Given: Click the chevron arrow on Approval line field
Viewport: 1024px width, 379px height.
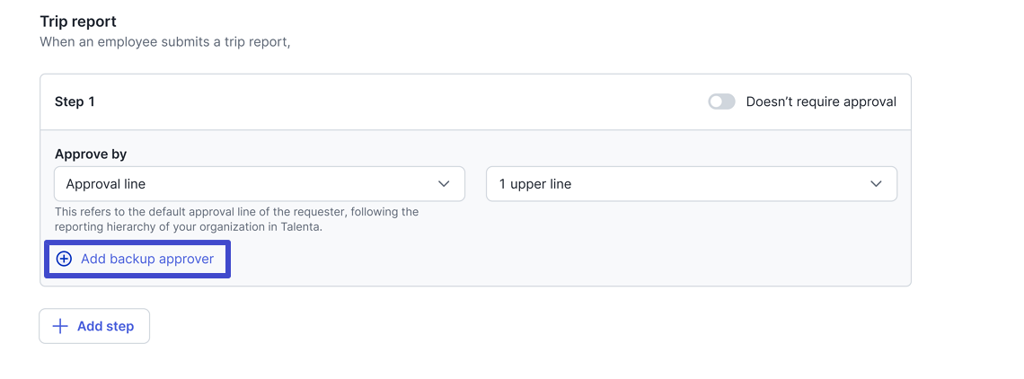Looking at the screenshot, I should [x=444, y=184].
